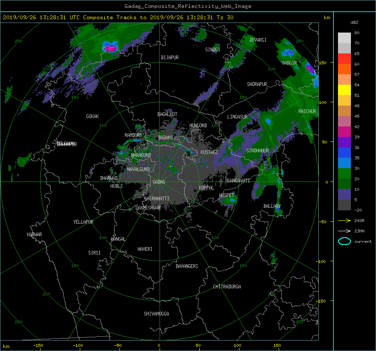Click the yellow 54 dBZ color swatch

tap(344, 90)
